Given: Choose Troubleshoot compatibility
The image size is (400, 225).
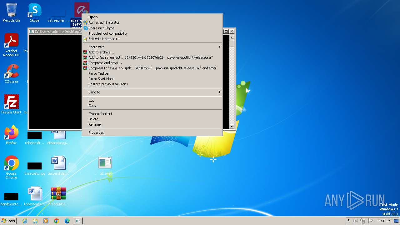Looking at the screenshot, I should click(152, 33).
